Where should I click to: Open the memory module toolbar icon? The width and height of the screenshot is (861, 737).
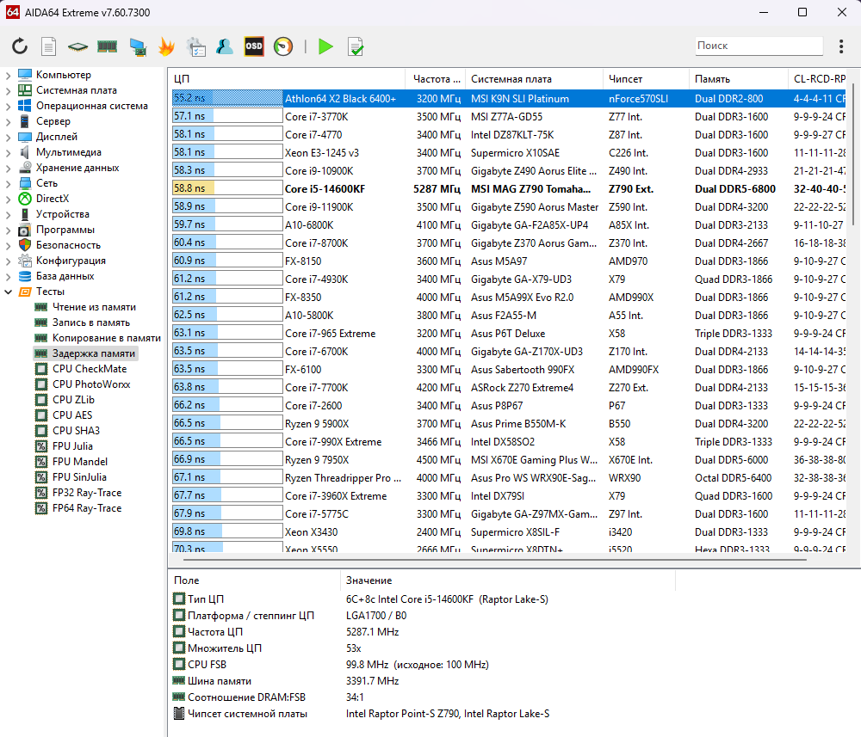[107, 46]
